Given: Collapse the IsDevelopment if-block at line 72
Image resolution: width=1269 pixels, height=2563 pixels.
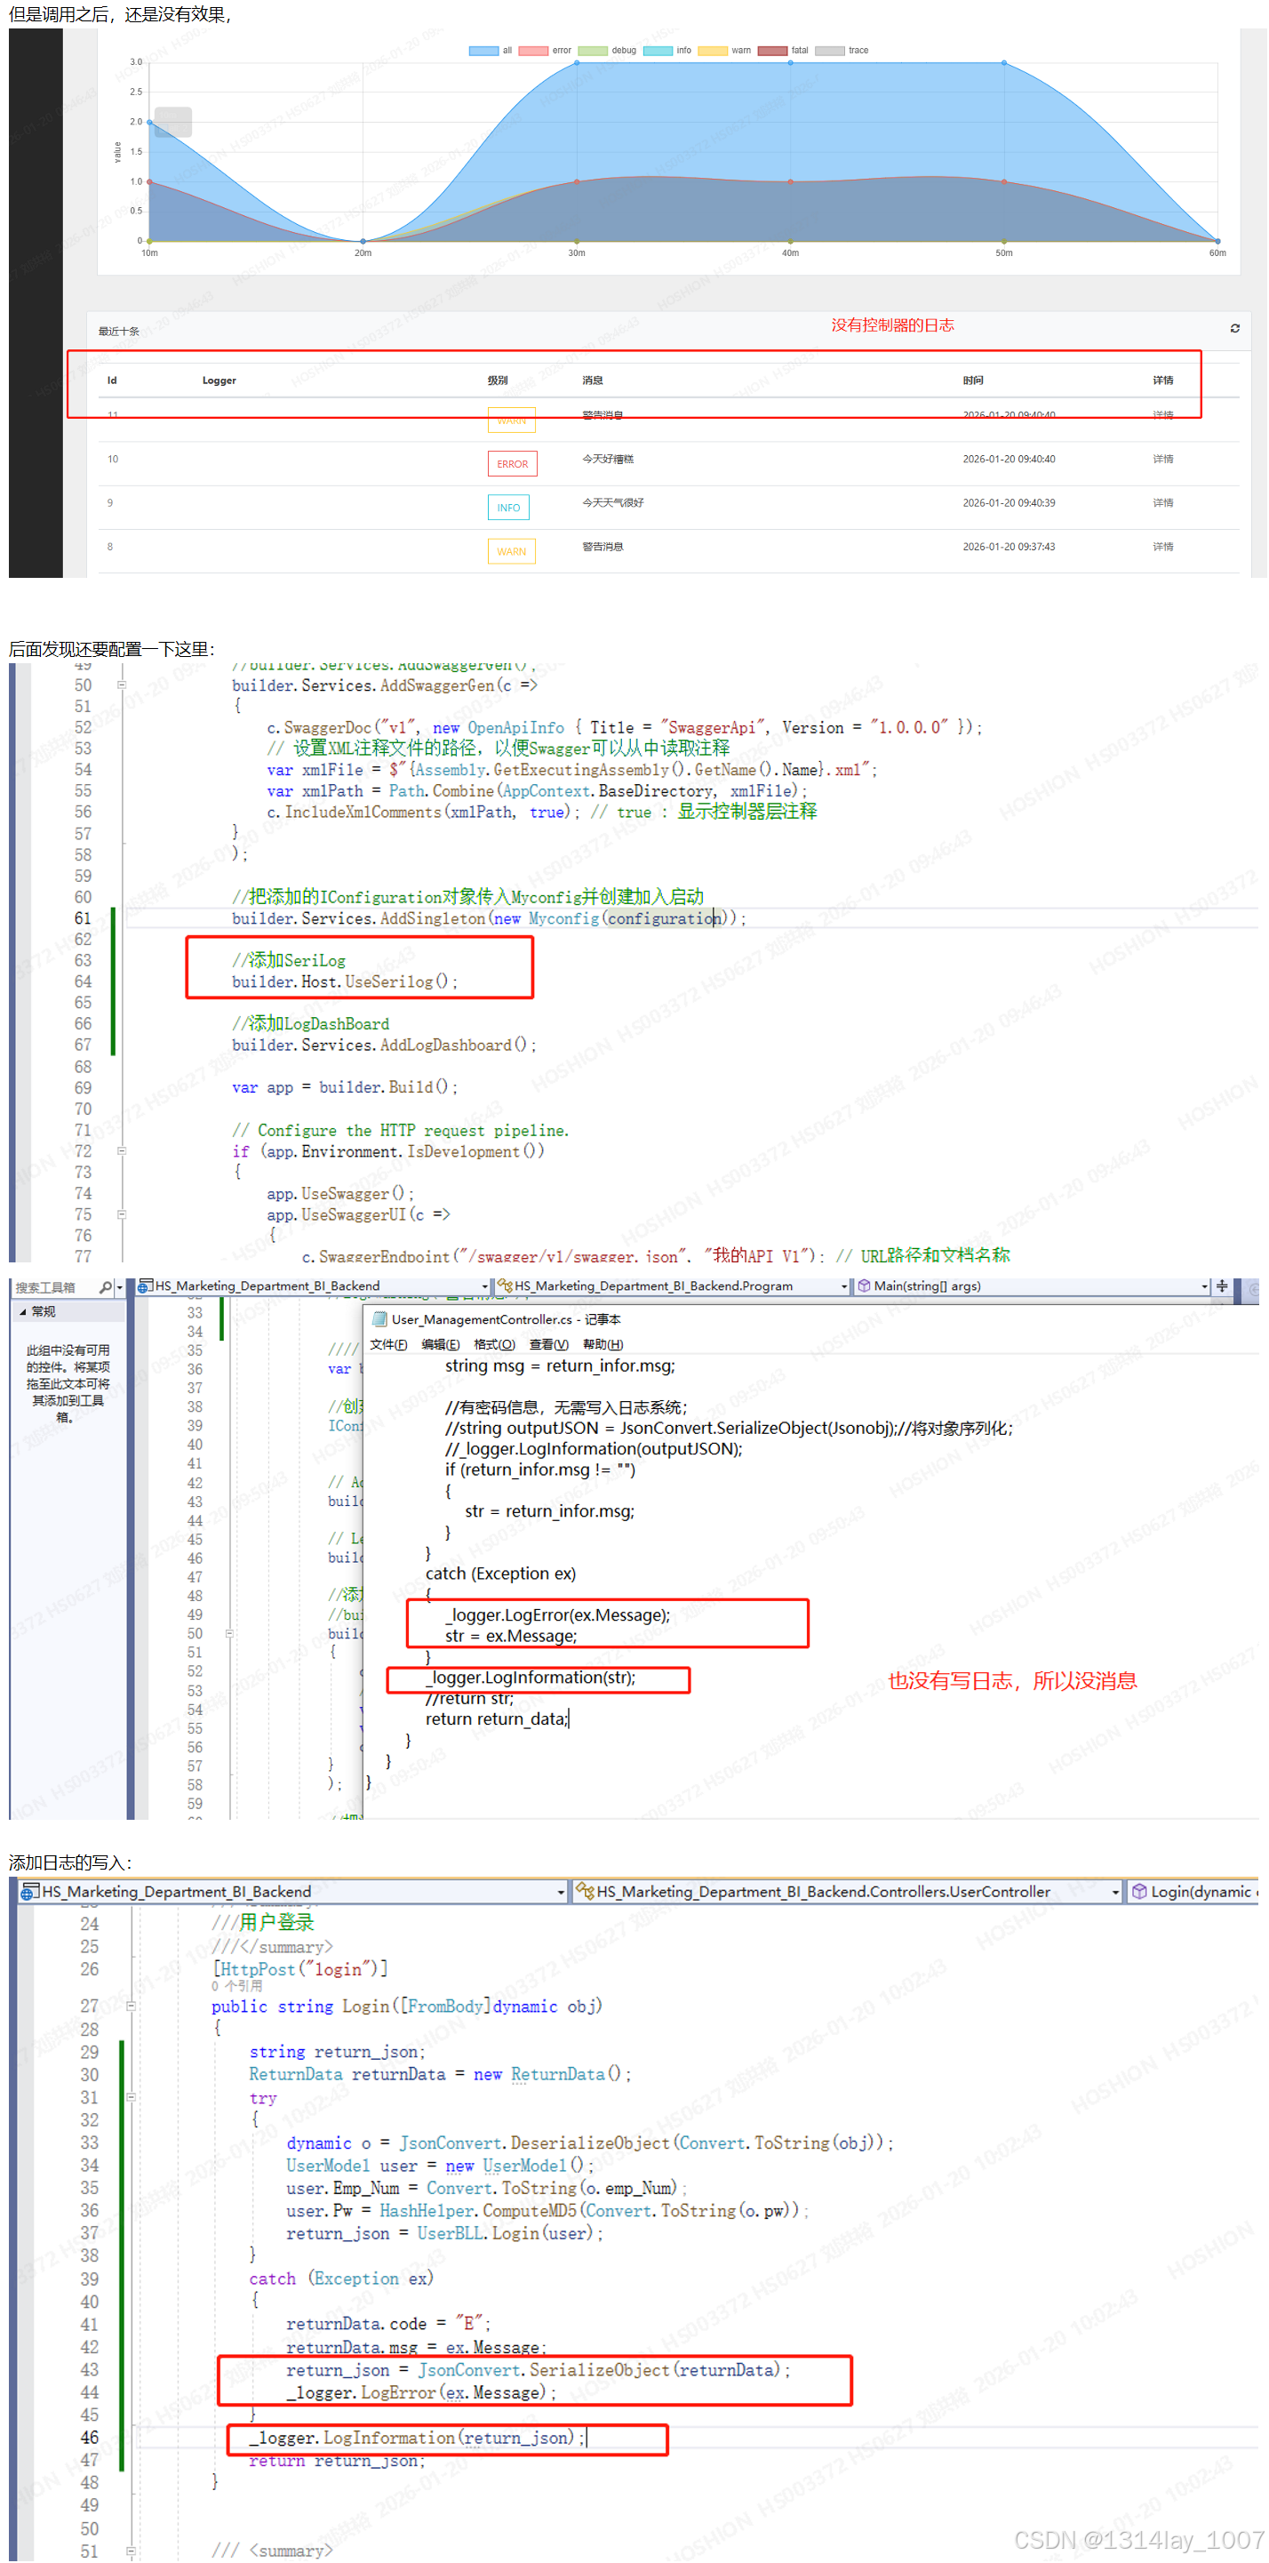Looking at the screenshot, I should [x=122, y=1151].
